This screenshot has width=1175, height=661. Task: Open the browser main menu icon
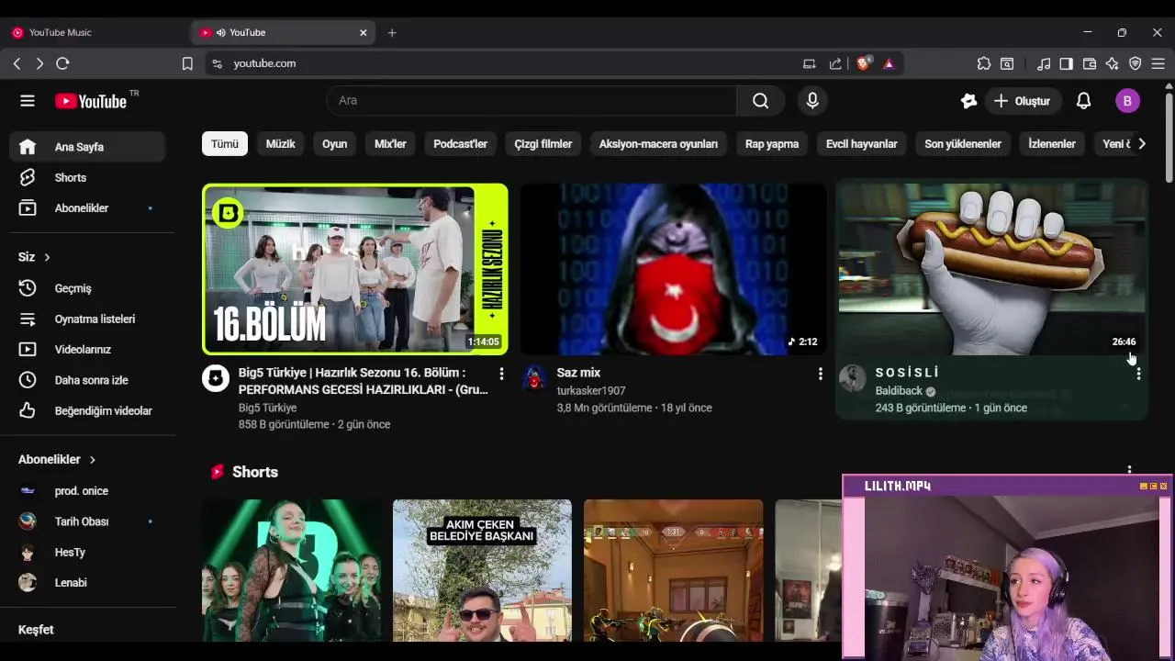1158,63
